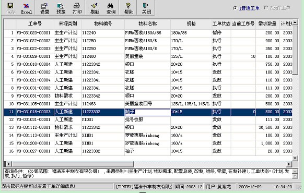The image size is (304, 193).
Task: Click the 工单状态 column header
Action: pyautogui.click(x=221, y=24)
